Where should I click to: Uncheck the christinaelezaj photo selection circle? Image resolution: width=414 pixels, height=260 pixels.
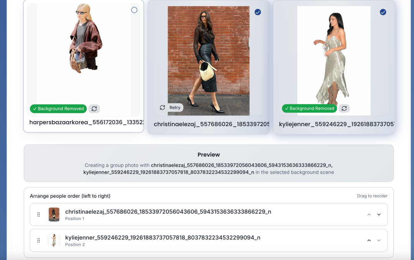click(258, 12)
